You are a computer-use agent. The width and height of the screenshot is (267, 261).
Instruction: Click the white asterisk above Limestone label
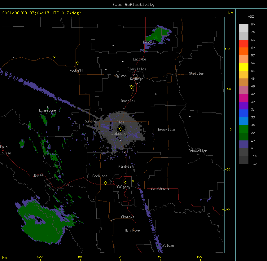48,107
